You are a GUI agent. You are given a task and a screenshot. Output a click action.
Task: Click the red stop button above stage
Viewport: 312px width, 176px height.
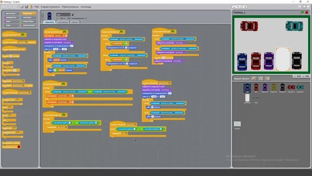tap(307, 12)
